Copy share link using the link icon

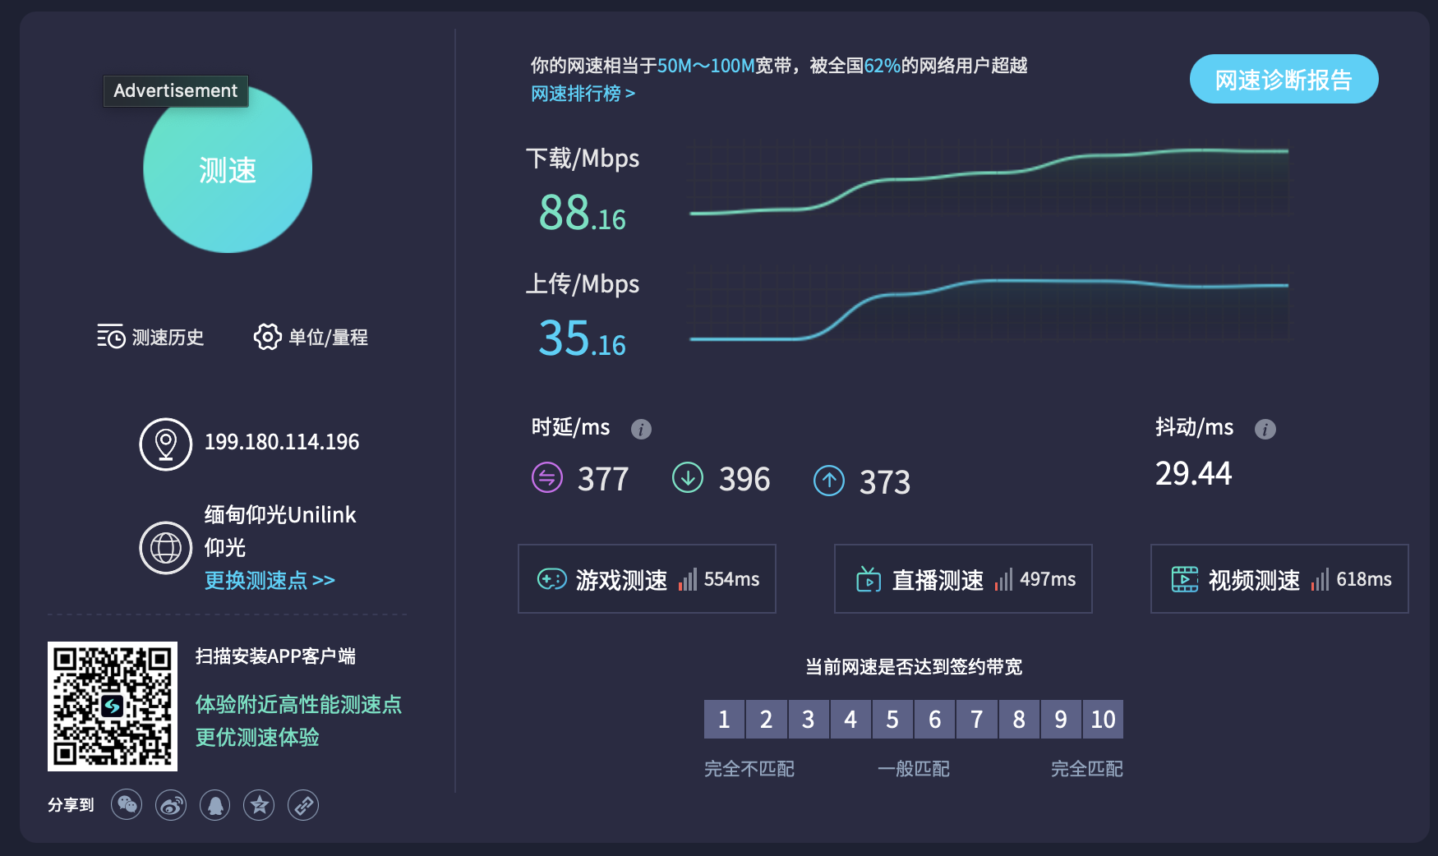[302, 805]
